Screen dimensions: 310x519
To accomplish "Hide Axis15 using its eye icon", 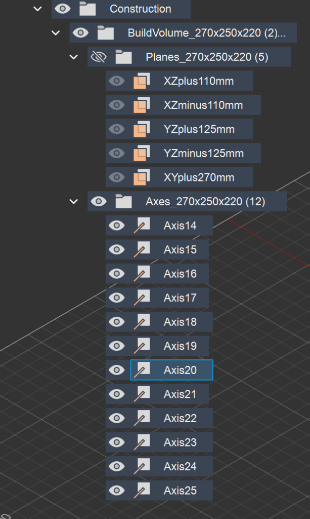I will click(117, 250).
